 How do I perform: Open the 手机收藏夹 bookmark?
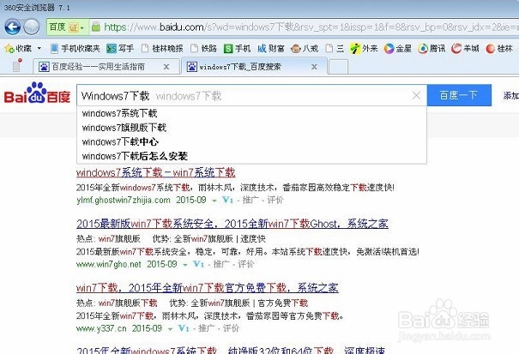pyautogui.click(x=75, y=49)
